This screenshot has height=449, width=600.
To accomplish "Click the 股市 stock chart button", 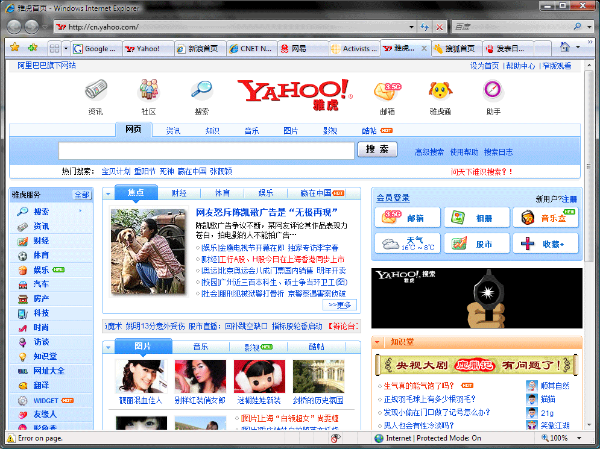I will tap(477, 243).
